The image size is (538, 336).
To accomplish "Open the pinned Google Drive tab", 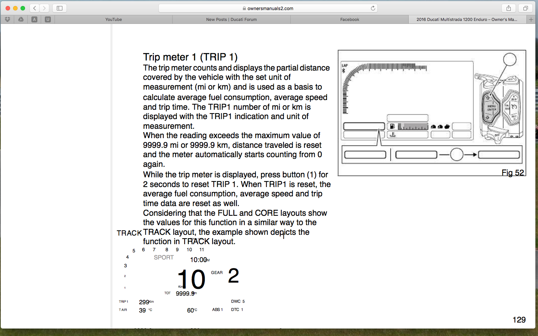I will 21,19.
